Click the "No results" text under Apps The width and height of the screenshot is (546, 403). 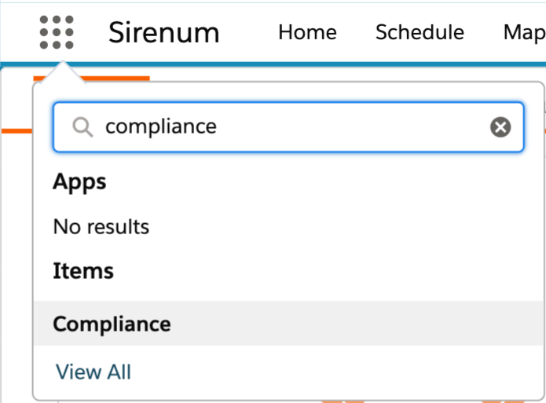pos(101,227)
